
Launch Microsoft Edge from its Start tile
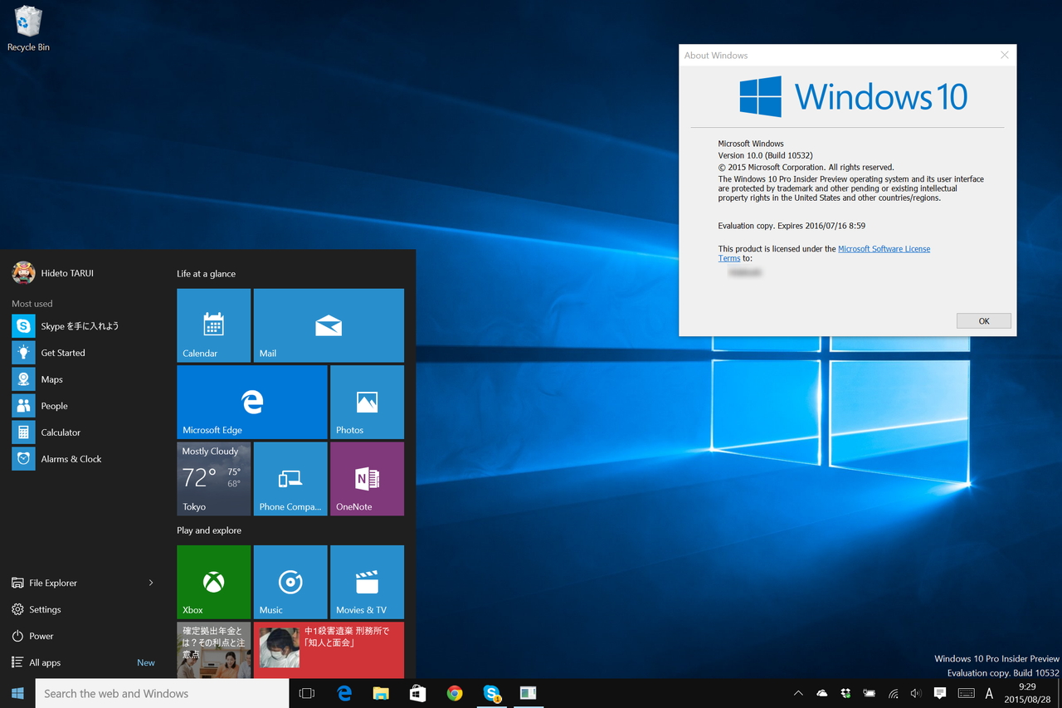251,402
